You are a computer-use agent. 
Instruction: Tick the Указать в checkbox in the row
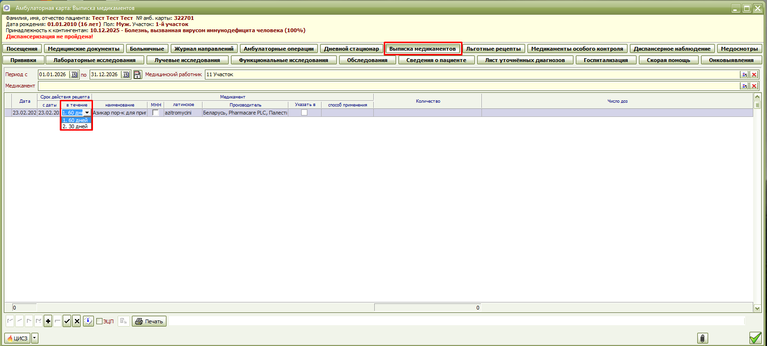(x=305, y=113)
